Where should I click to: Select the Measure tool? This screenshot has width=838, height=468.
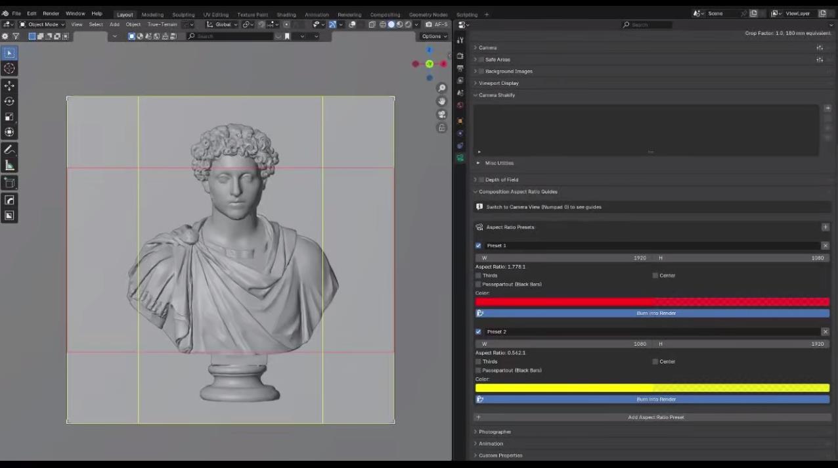[9, 166]
